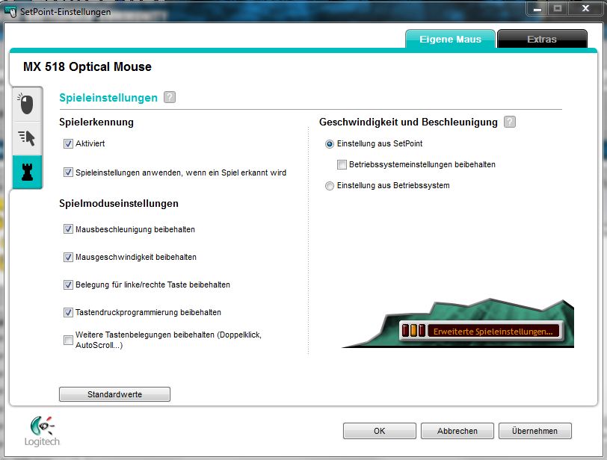Confirm with the OK button
This screenshot has height=460, width=607.
[380, 431]
